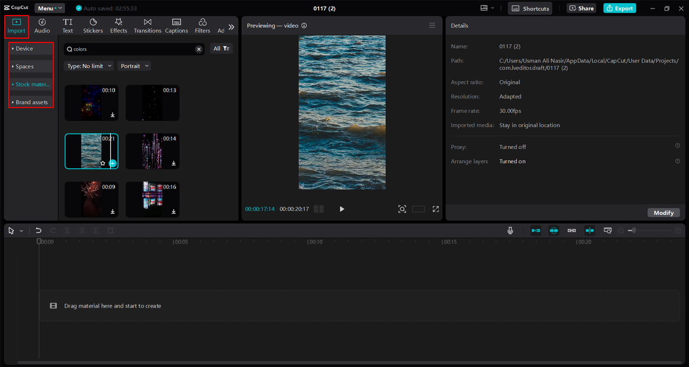Toggle the preview frame grid icon

tap(319, 209)
